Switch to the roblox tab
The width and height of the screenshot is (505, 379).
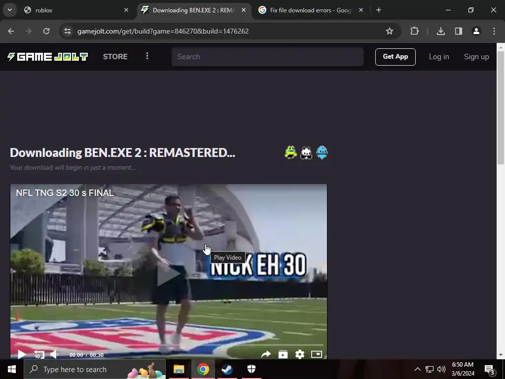point(76,10)
